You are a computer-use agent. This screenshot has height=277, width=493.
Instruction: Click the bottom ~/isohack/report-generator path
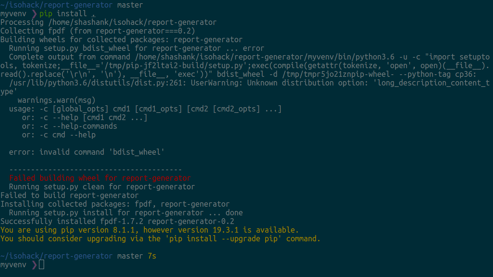click(57, 256)
